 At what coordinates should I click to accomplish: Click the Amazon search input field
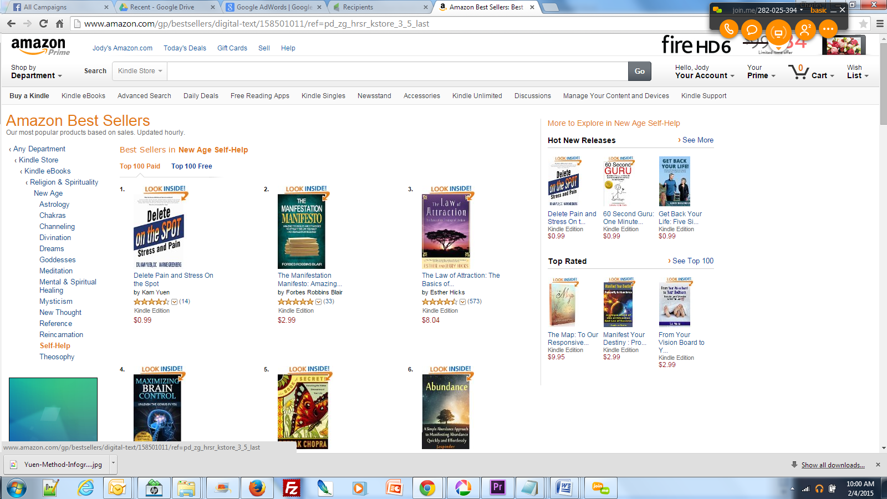point(397,71)
